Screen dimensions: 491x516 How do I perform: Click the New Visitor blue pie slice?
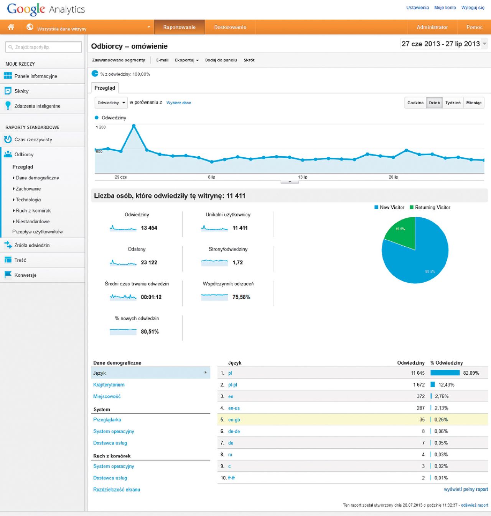coord(422,257)
